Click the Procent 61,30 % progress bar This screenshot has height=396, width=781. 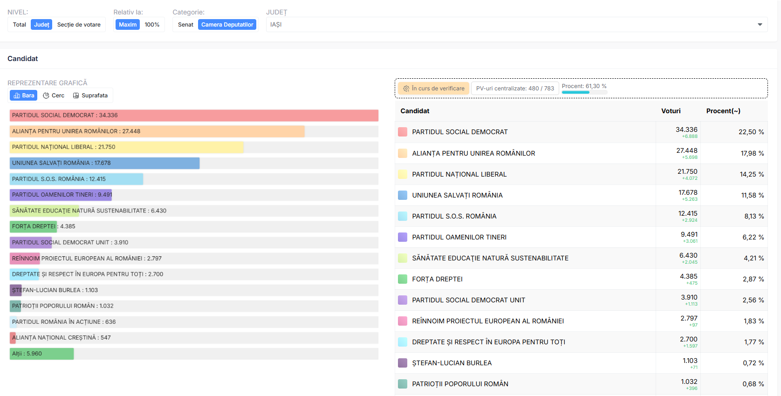[x=584, y=92]
